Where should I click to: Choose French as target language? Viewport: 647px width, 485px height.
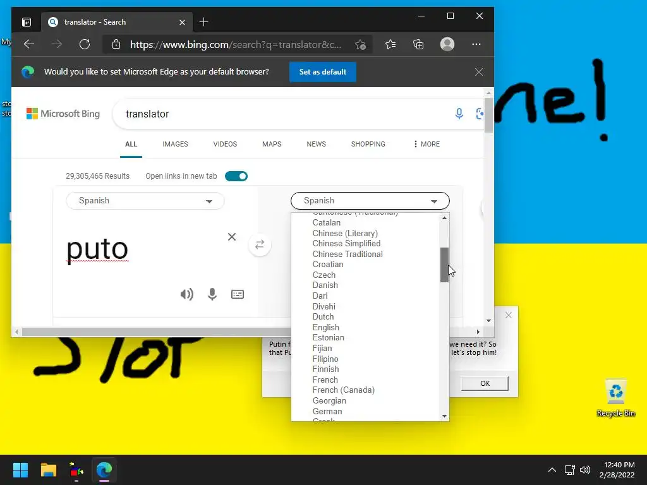325,380
